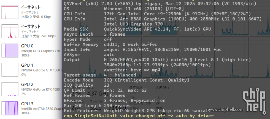Click the 'ICQ Quality 23' line
This screenshot has width=270, height=119.
[87, 85]
